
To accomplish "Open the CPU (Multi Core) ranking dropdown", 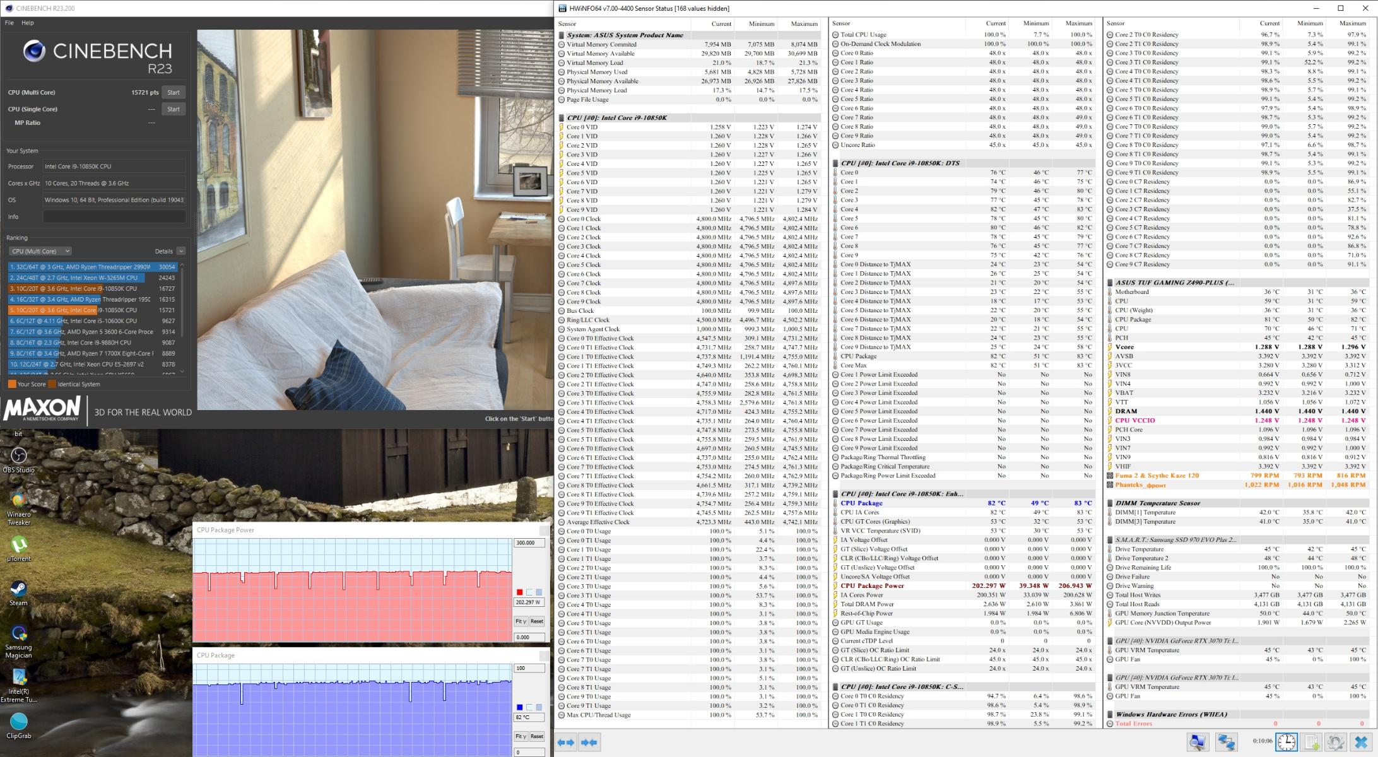I will [40, 251].
